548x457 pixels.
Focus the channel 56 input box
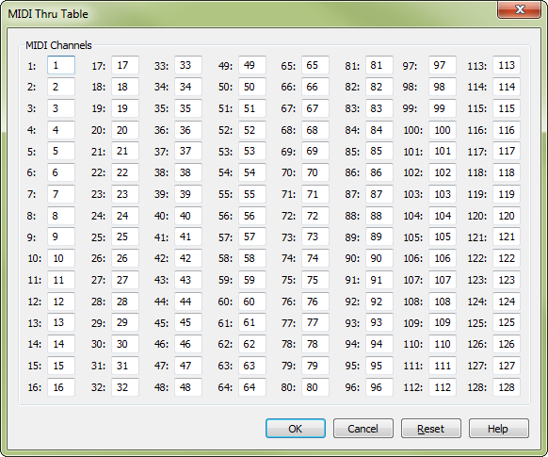(252, 216)
